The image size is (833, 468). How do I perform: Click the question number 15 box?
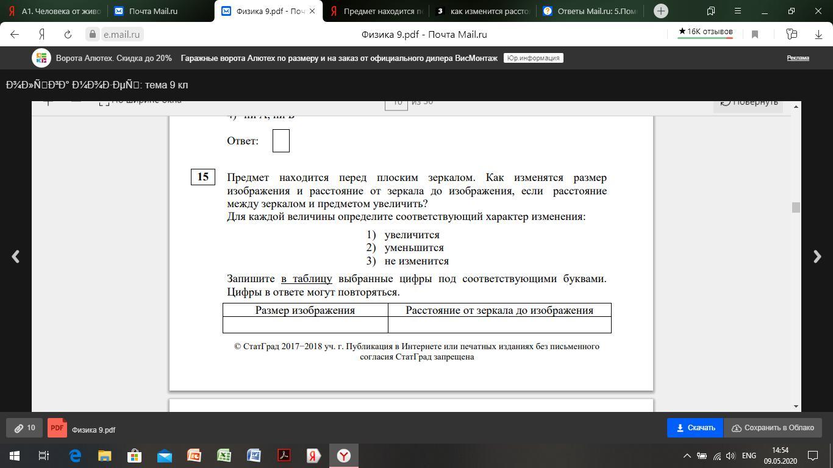click(203, 177)
